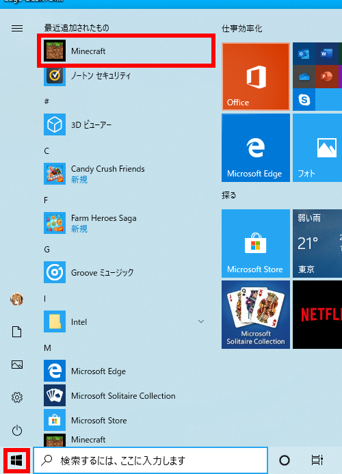Viewport: 342px width, 474px height.
Task: Launch Candy Crush Friends
Action: 126,174
